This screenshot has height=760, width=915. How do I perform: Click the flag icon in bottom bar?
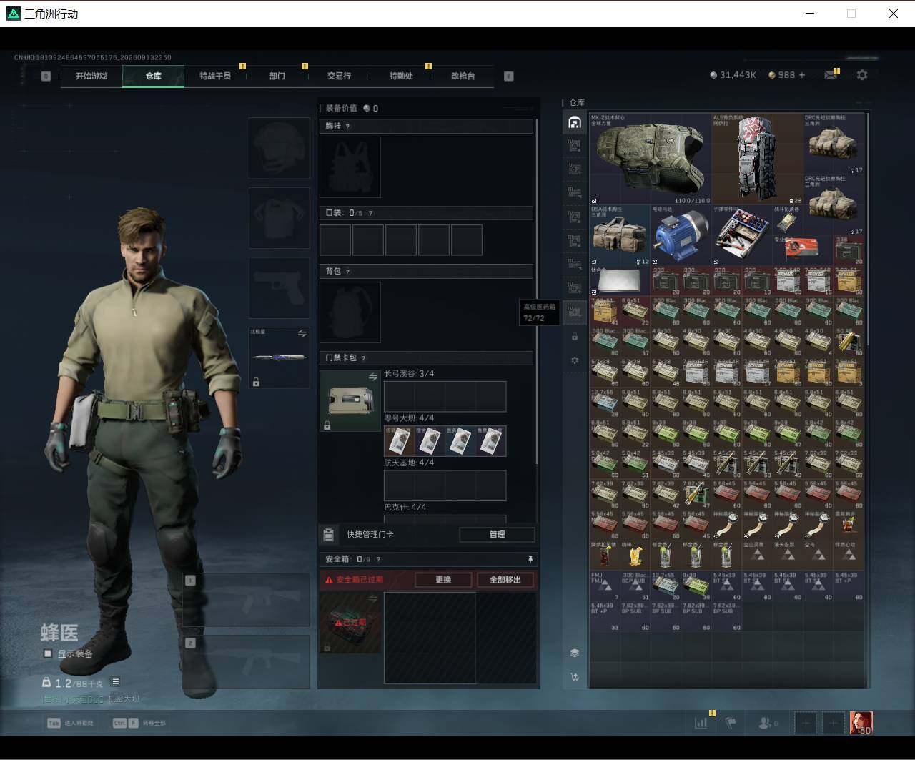point(731,723)
